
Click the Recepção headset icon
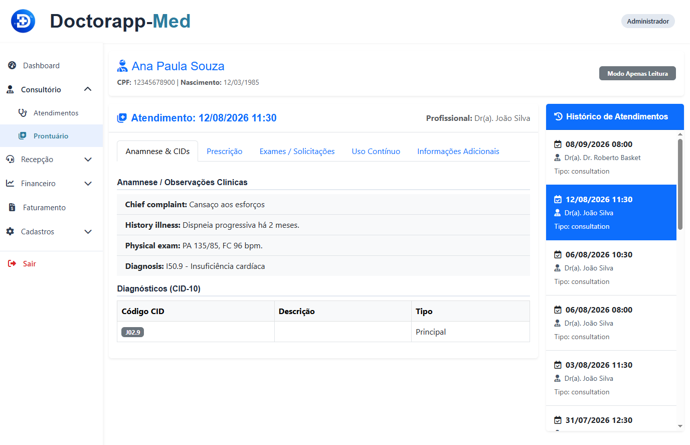point(10,160)
